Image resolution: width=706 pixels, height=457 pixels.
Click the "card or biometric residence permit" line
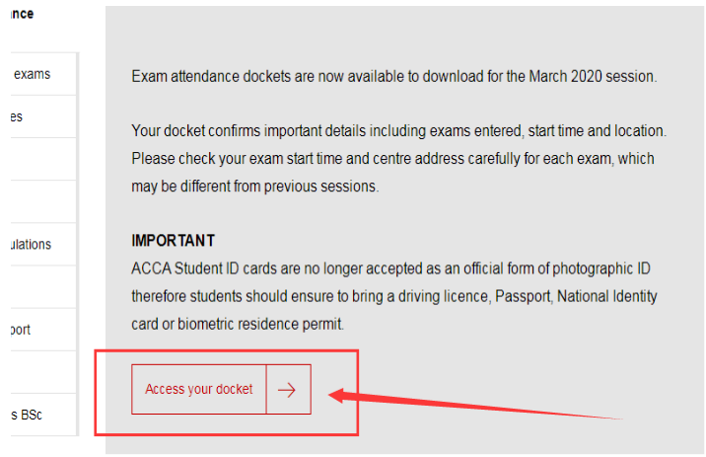[x=238, y=324]
